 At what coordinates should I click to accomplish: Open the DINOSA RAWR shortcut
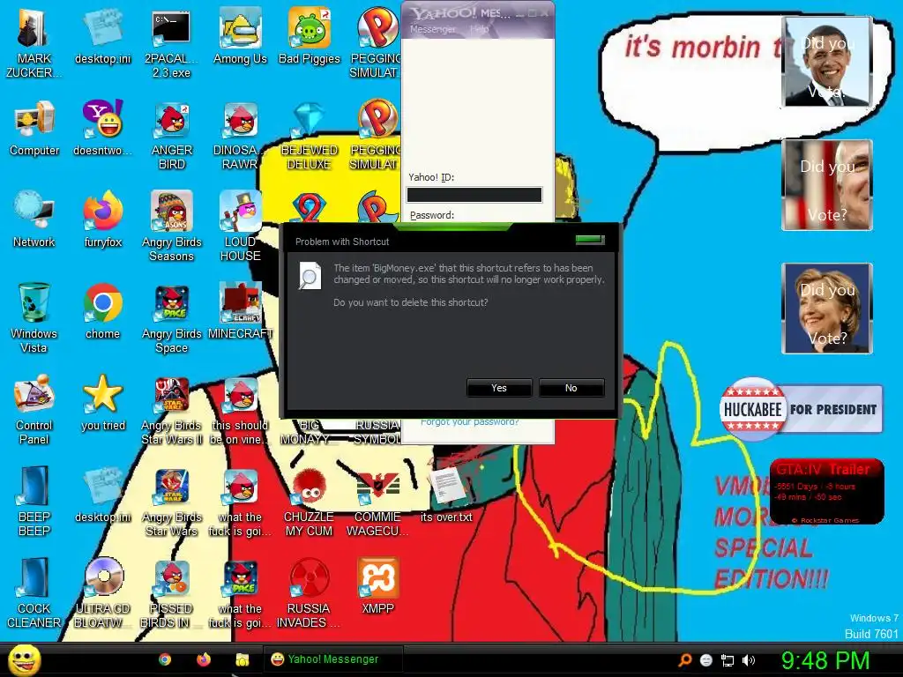coord(240,135)
